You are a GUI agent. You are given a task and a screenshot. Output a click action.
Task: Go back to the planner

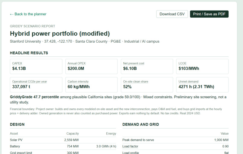click(x=28, y=14)
